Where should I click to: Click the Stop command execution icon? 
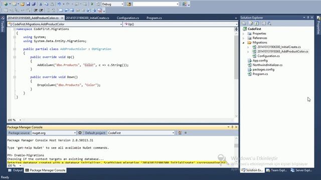(186, 133)
